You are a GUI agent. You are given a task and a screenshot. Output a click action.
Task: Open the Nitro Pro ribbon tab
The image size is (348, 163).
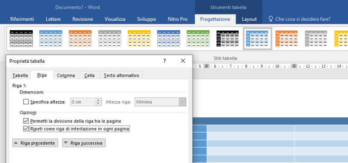[x=178, y=19]
